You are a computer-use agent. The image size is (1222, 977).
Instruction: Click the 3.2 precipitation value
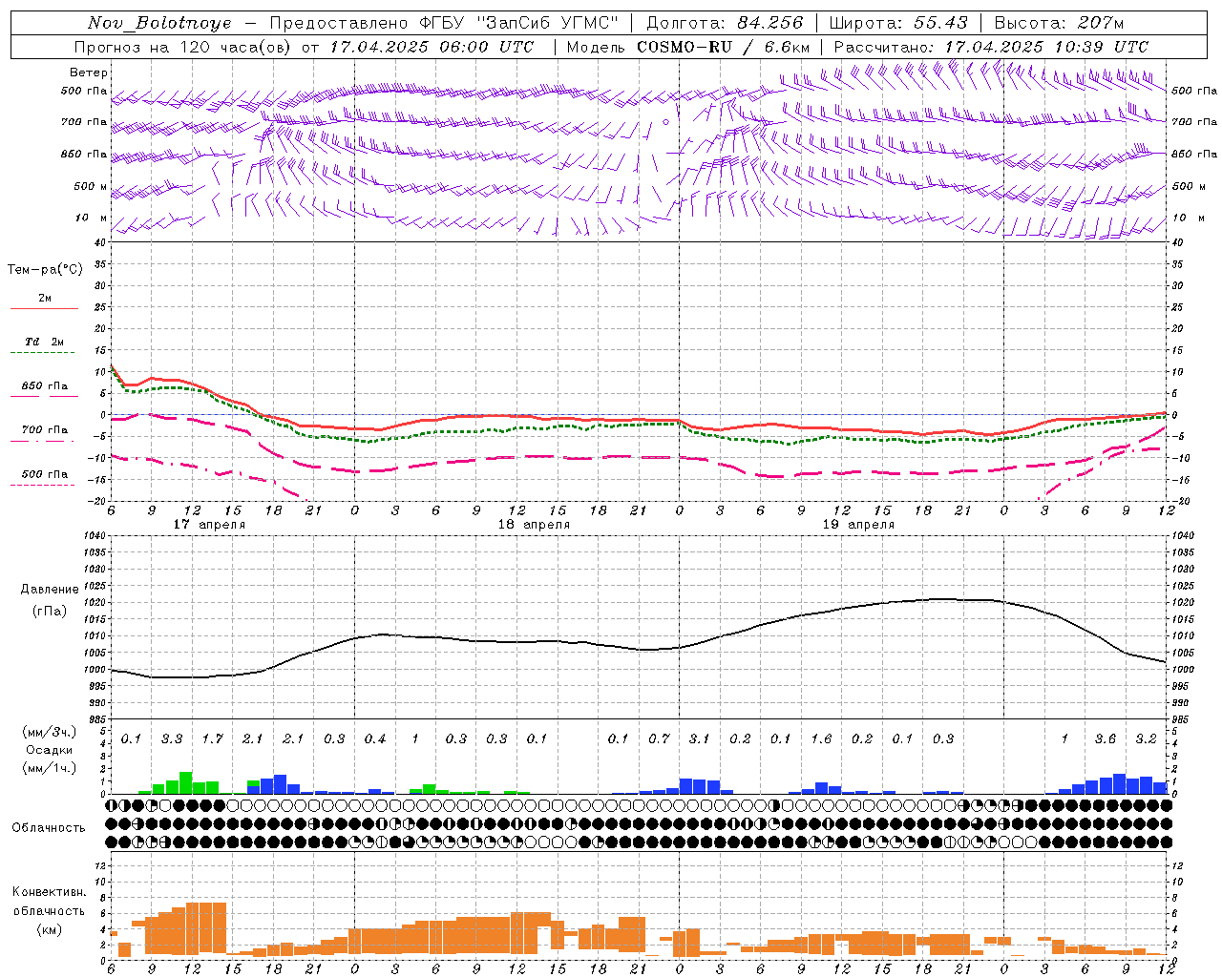click(x=1146, y=739)
